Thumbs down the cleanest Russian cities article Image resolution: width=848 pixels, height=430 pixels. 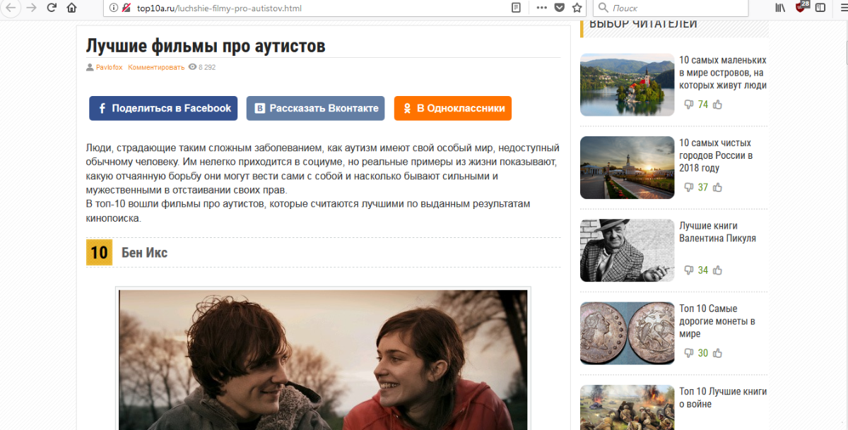(688, 187)
